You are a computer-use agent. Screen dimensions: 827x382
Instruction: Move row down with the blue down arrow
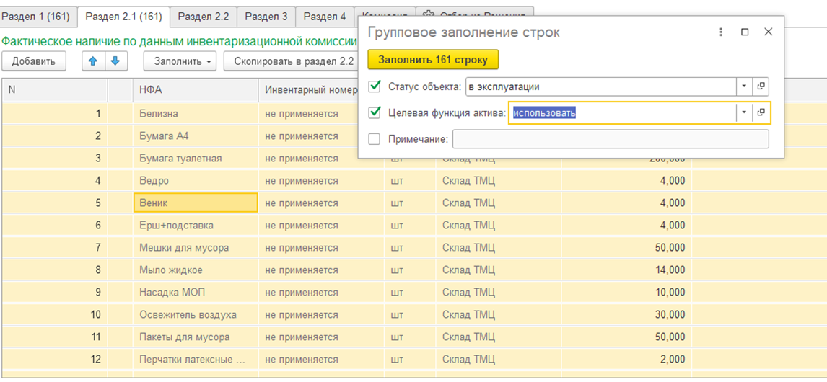click(116, 61)
